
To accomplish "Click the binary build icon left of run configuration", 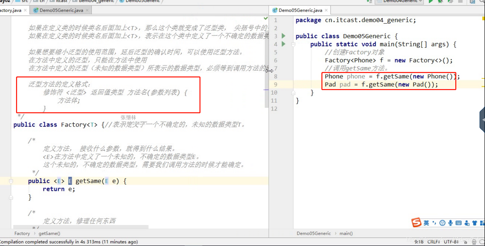I will (369, 2).
